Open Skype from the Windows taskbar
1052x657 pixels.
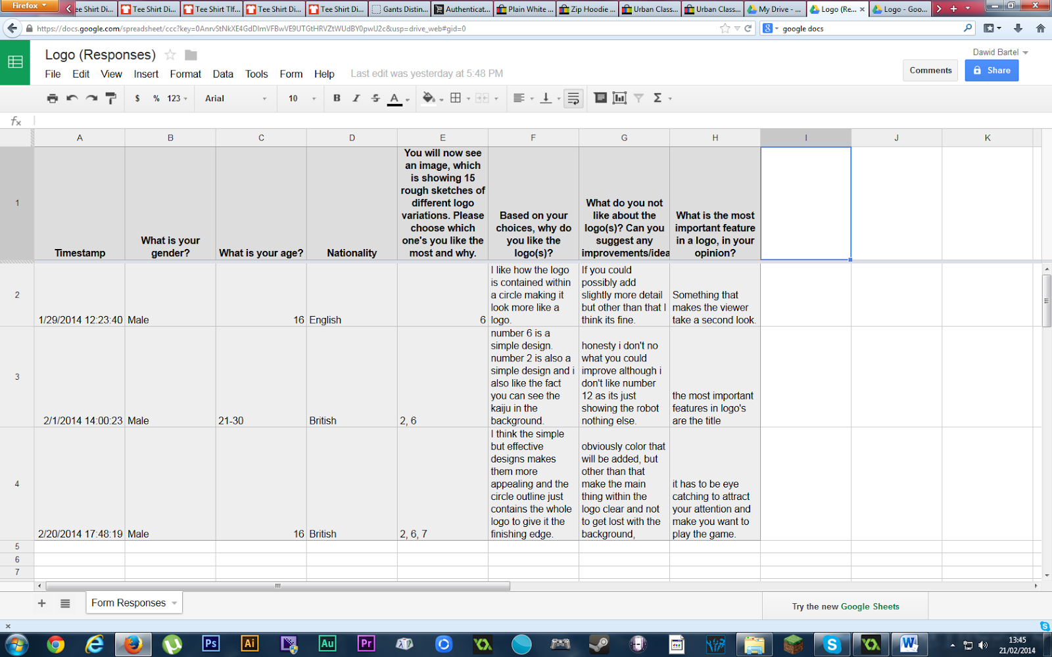coord(832,644)
